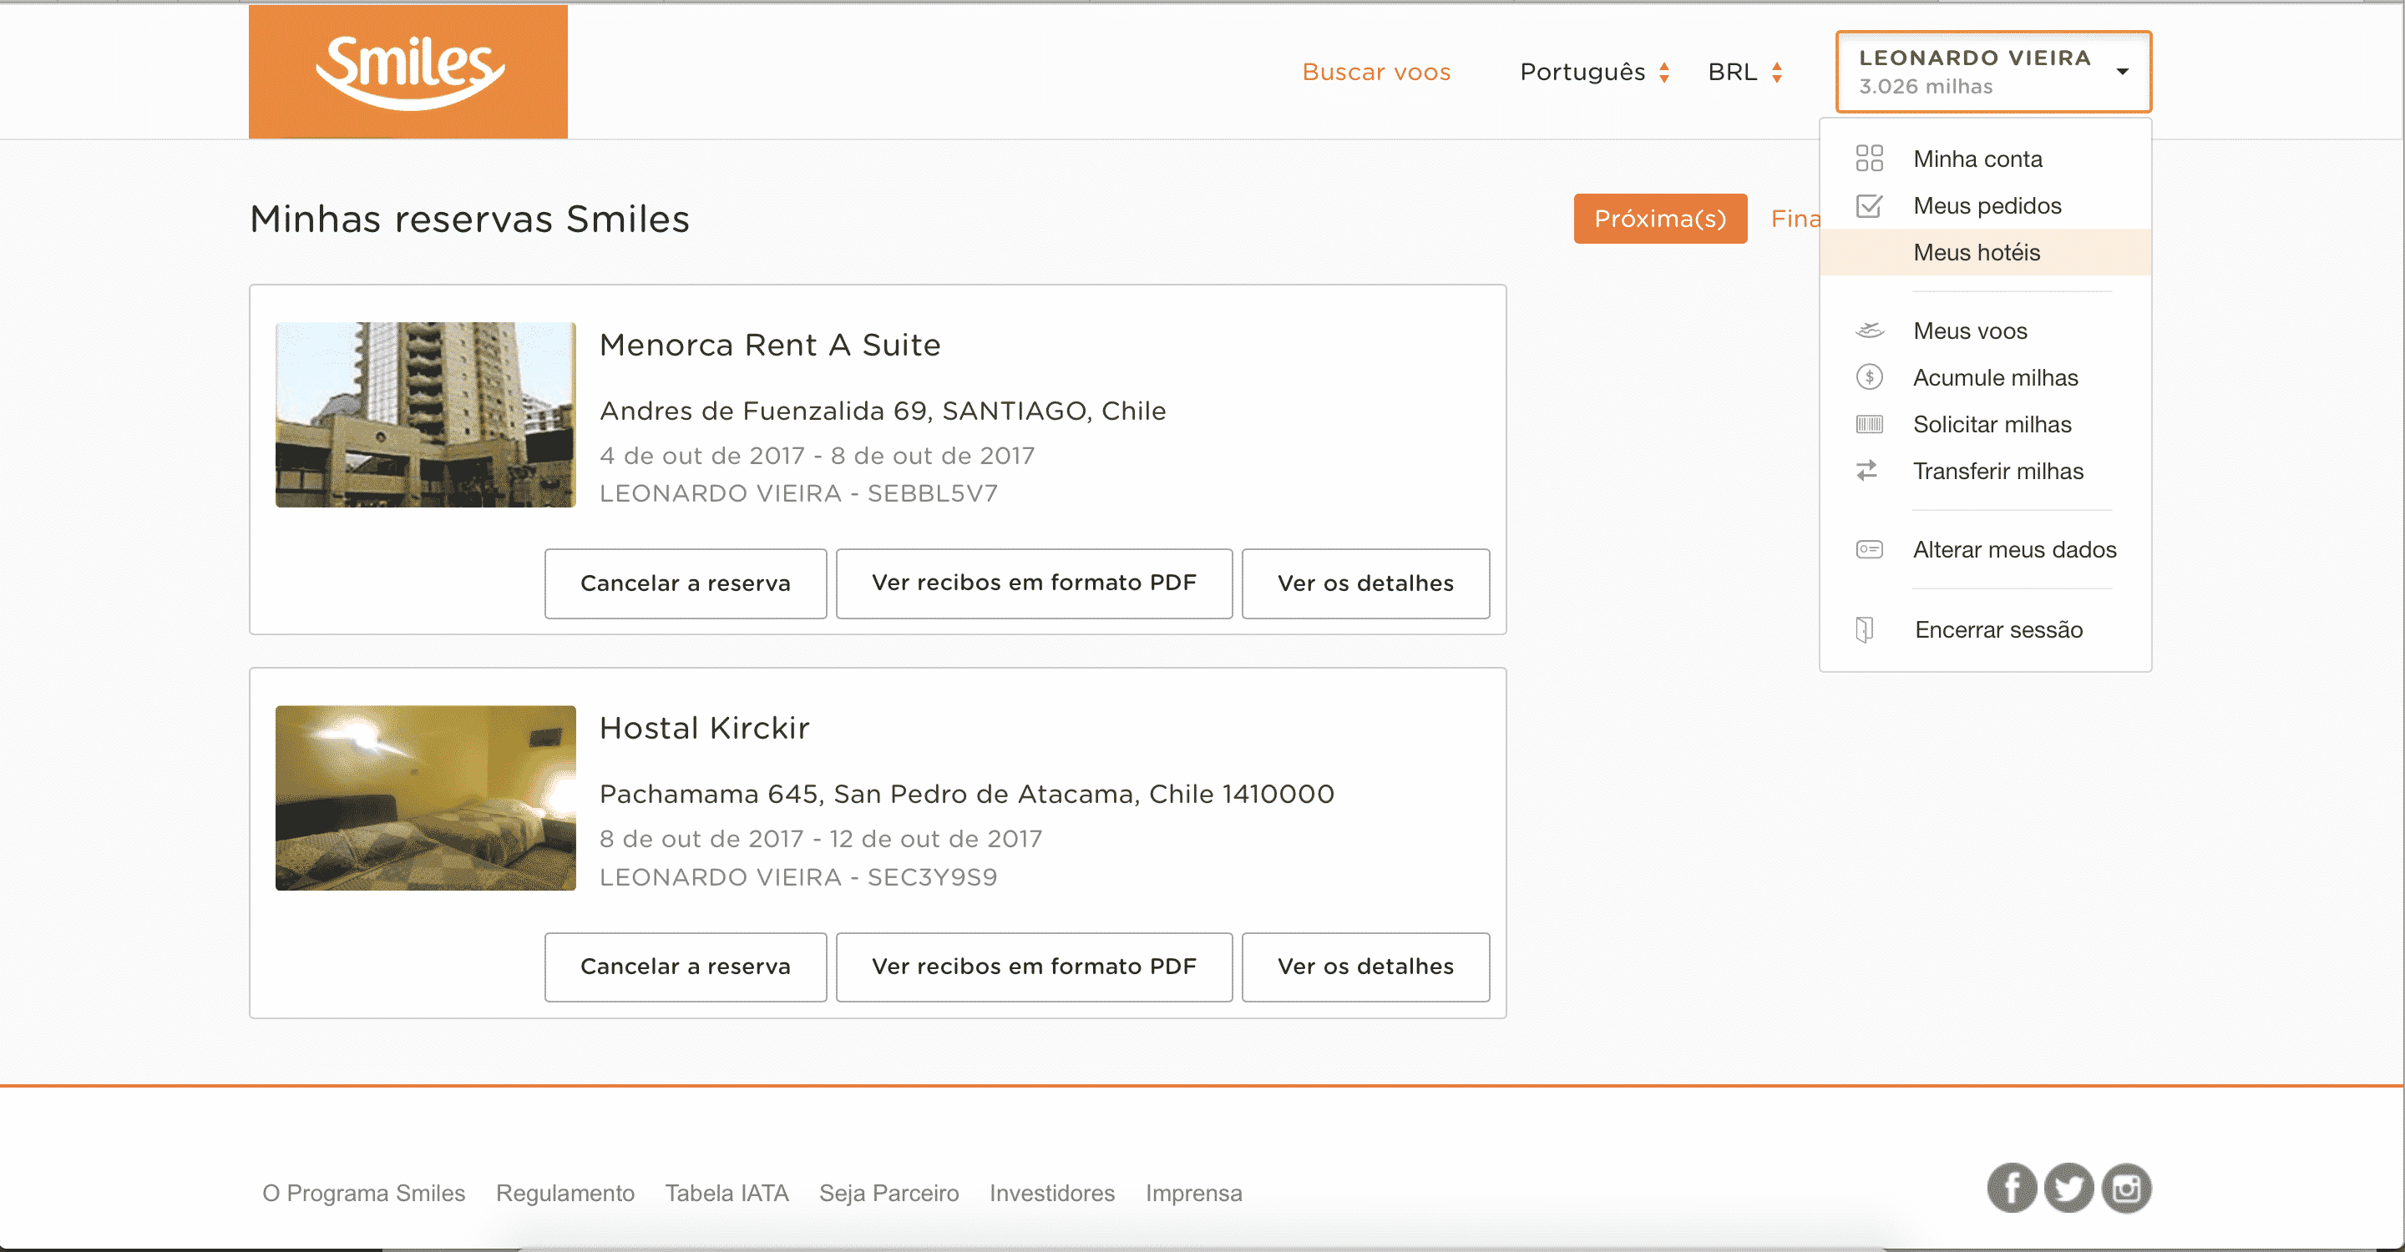Select Meus pedidos menu entry
The width and height of the screenshot is (2405, 1252).
tap(1985, 205)
